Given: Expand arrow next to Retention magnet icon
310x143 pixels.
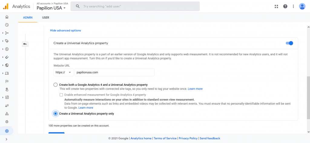Looking at the screenshot, I should click(3, 57).
